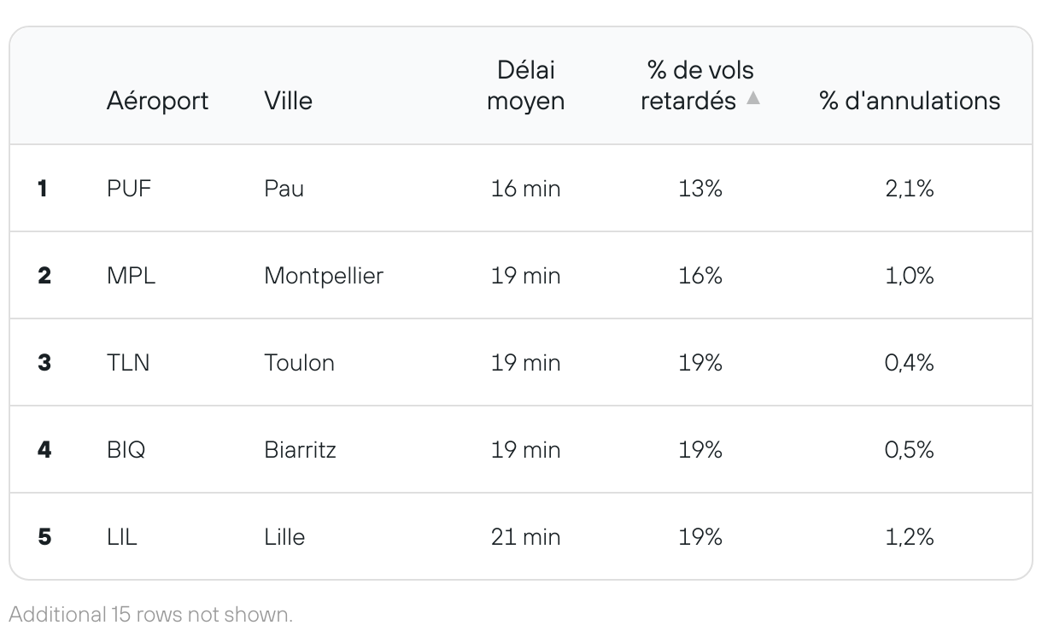
Task: Select 21 min delay value for Lille
Action: pyautogui.click(x=526, y=537)
